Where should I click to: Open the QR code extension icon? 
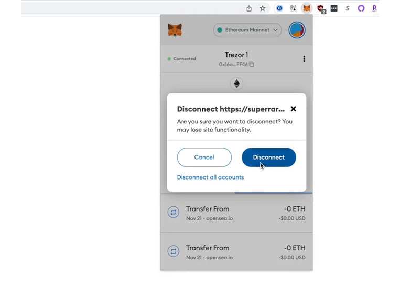[x=293, y=8]
